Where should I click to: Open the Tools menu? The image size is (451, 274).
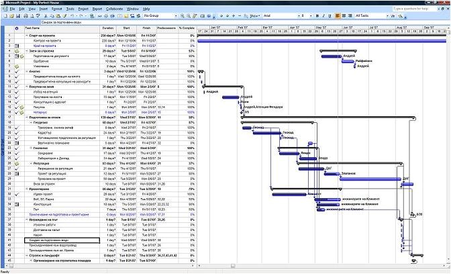click(x=68, y=9)
